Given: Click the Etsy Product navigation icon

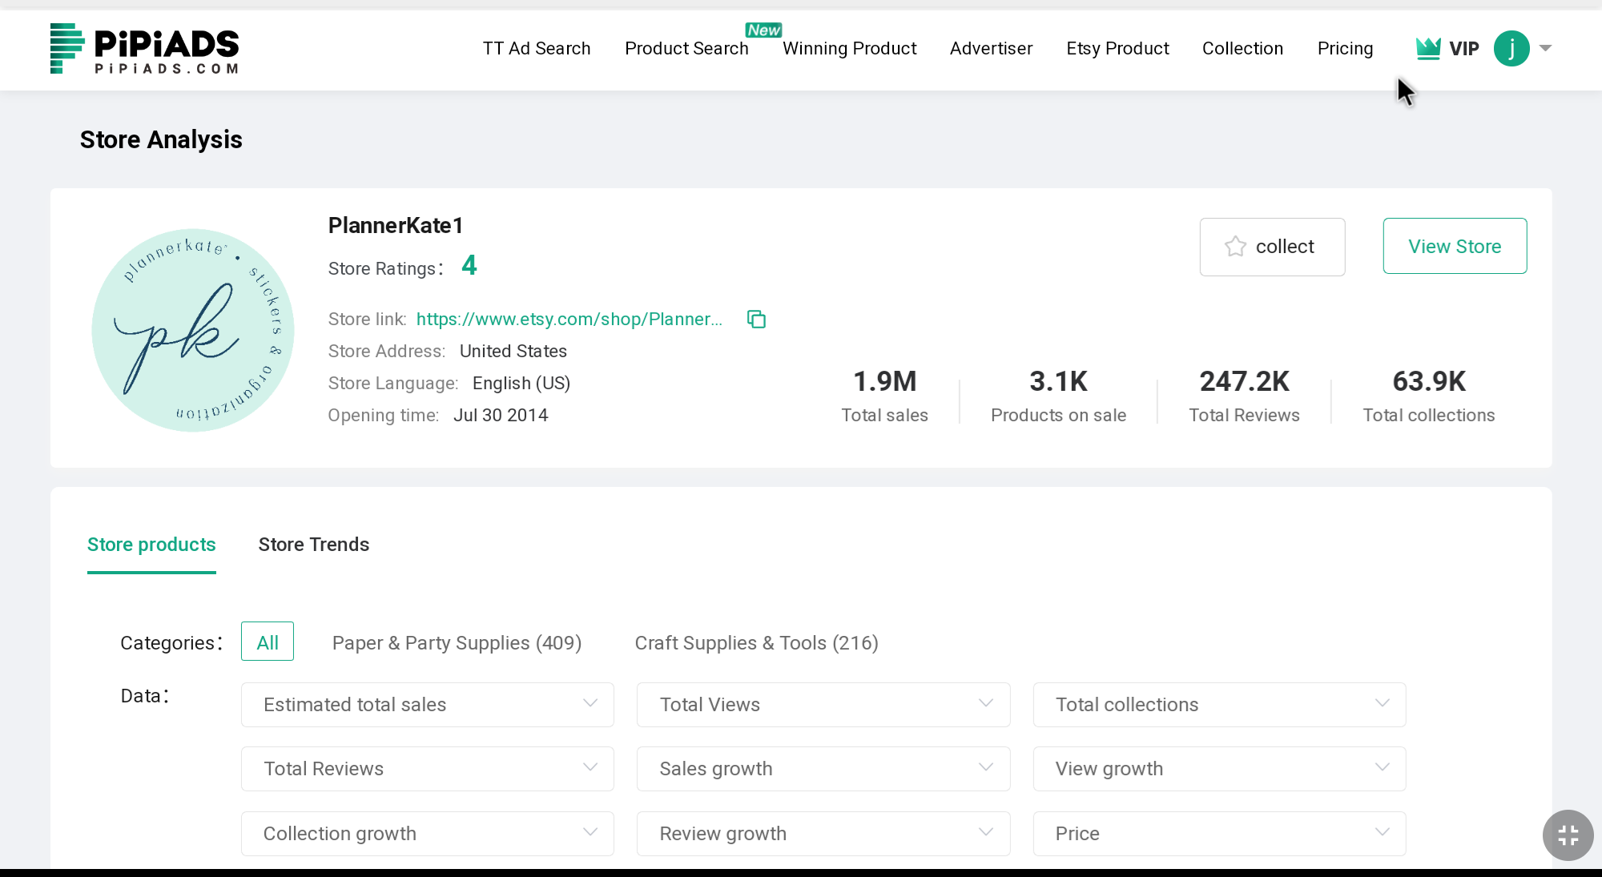Looking at the screenshot, I should pos(1117,49).
